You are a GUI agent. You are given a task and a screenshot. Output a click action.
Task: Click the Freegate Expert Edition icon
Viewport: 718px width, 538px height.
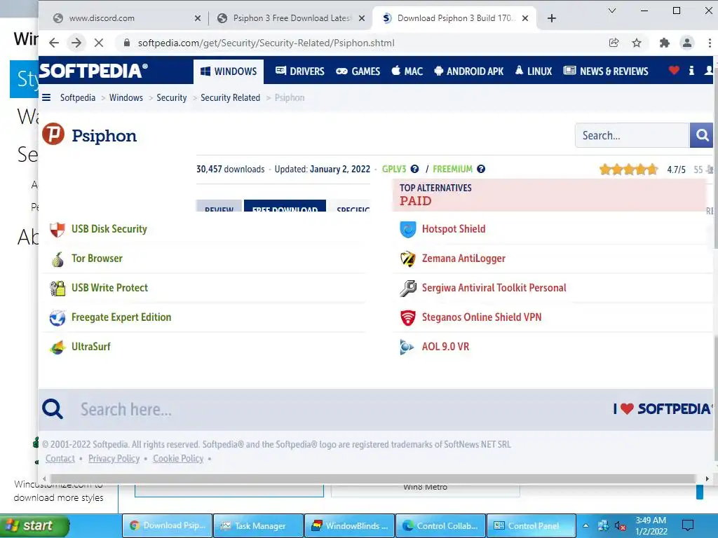(x=57, y=317)
